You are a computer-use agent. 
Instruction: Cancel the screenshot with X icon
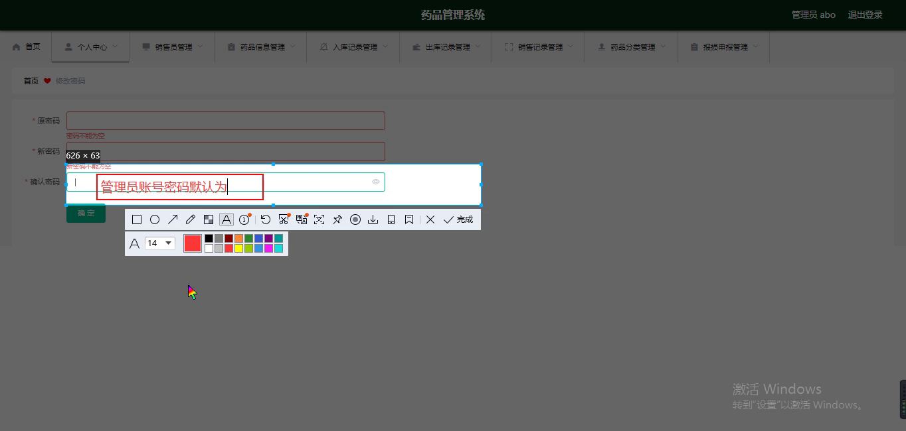coord(430,219)
